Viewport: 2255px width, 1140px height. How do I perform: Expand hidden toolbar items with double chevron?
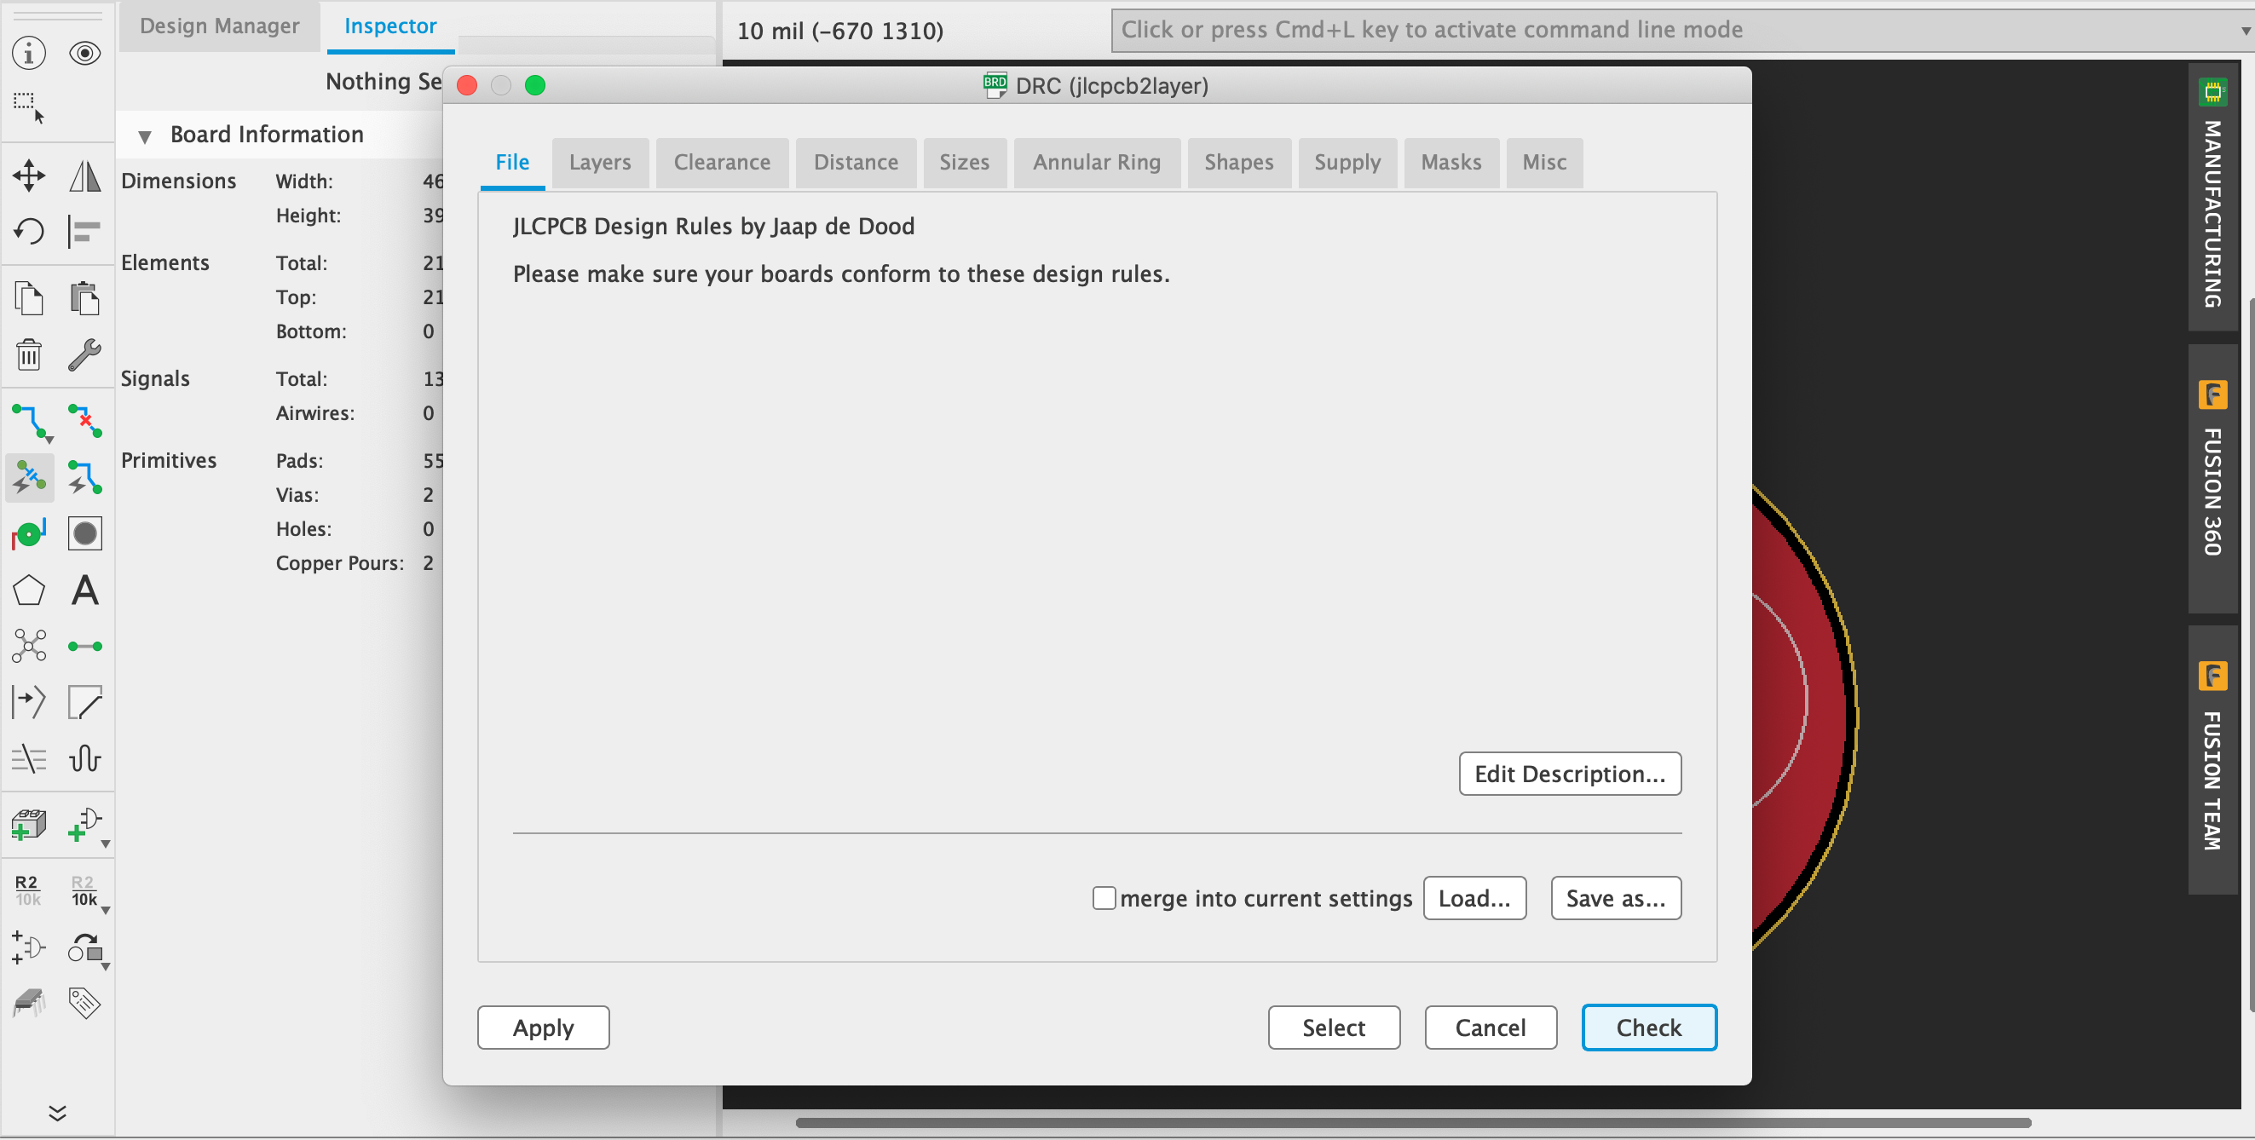[58, 1113]
